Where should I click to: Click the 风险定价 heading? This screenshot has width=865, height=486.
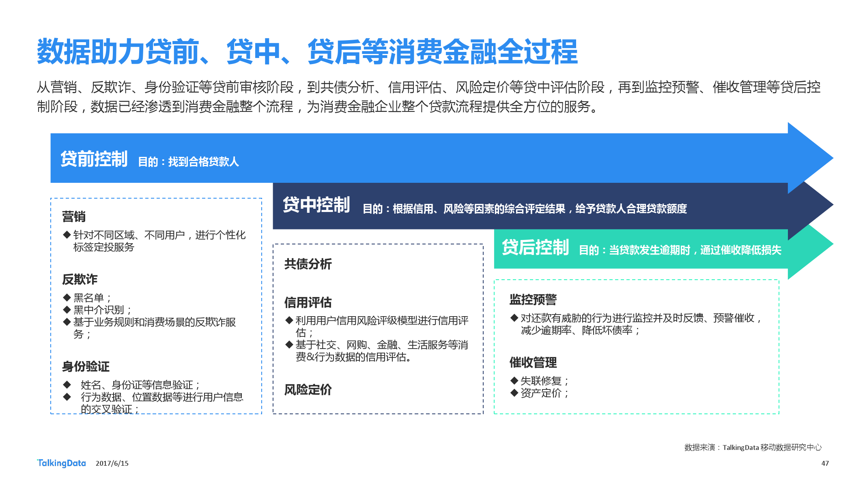[308, 390]
